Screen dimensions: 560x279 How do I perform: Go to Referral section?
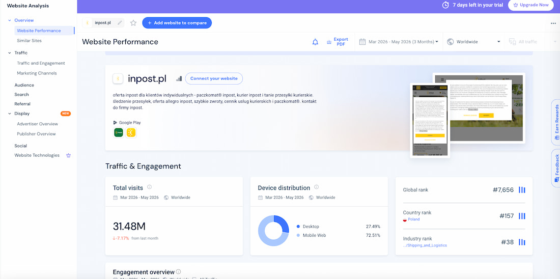pos(22,104)
